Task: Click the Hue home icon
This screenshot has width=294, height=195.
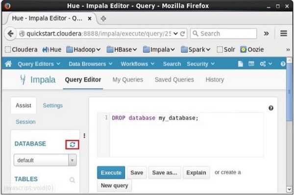Action: tap(8, 64)
